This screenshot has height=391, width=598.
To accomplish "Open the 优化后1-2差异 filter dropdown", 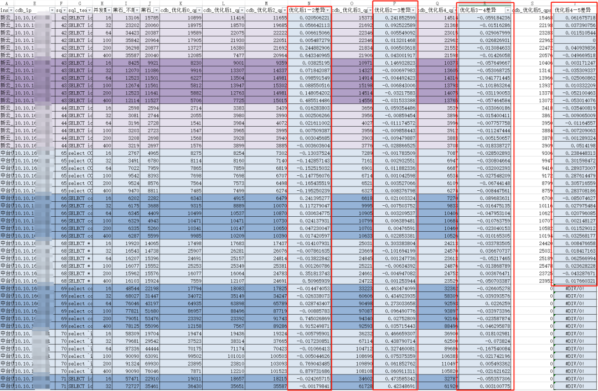I will [328, 11].
